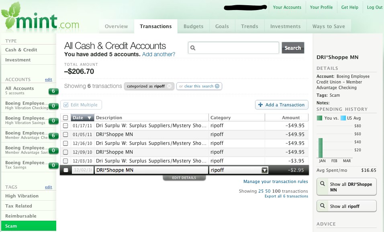Click magnifier icon on Show all DRI*Shoppe MN
The height and width of the screenshot is (232, 384).
coord(323,183)
